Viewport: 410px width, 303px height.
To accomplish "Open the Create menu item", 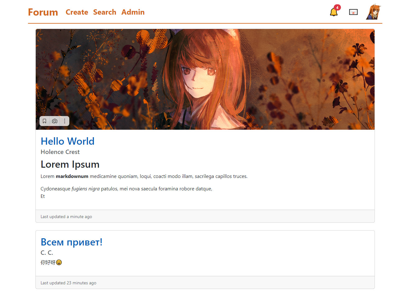I will pyautogui.click(x=77, y=12).
